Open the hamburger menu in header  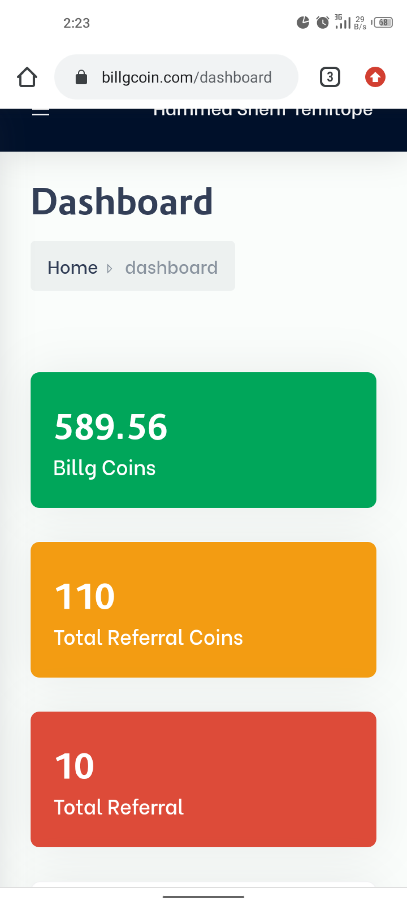pyautogui.click(x=41, y=112)
